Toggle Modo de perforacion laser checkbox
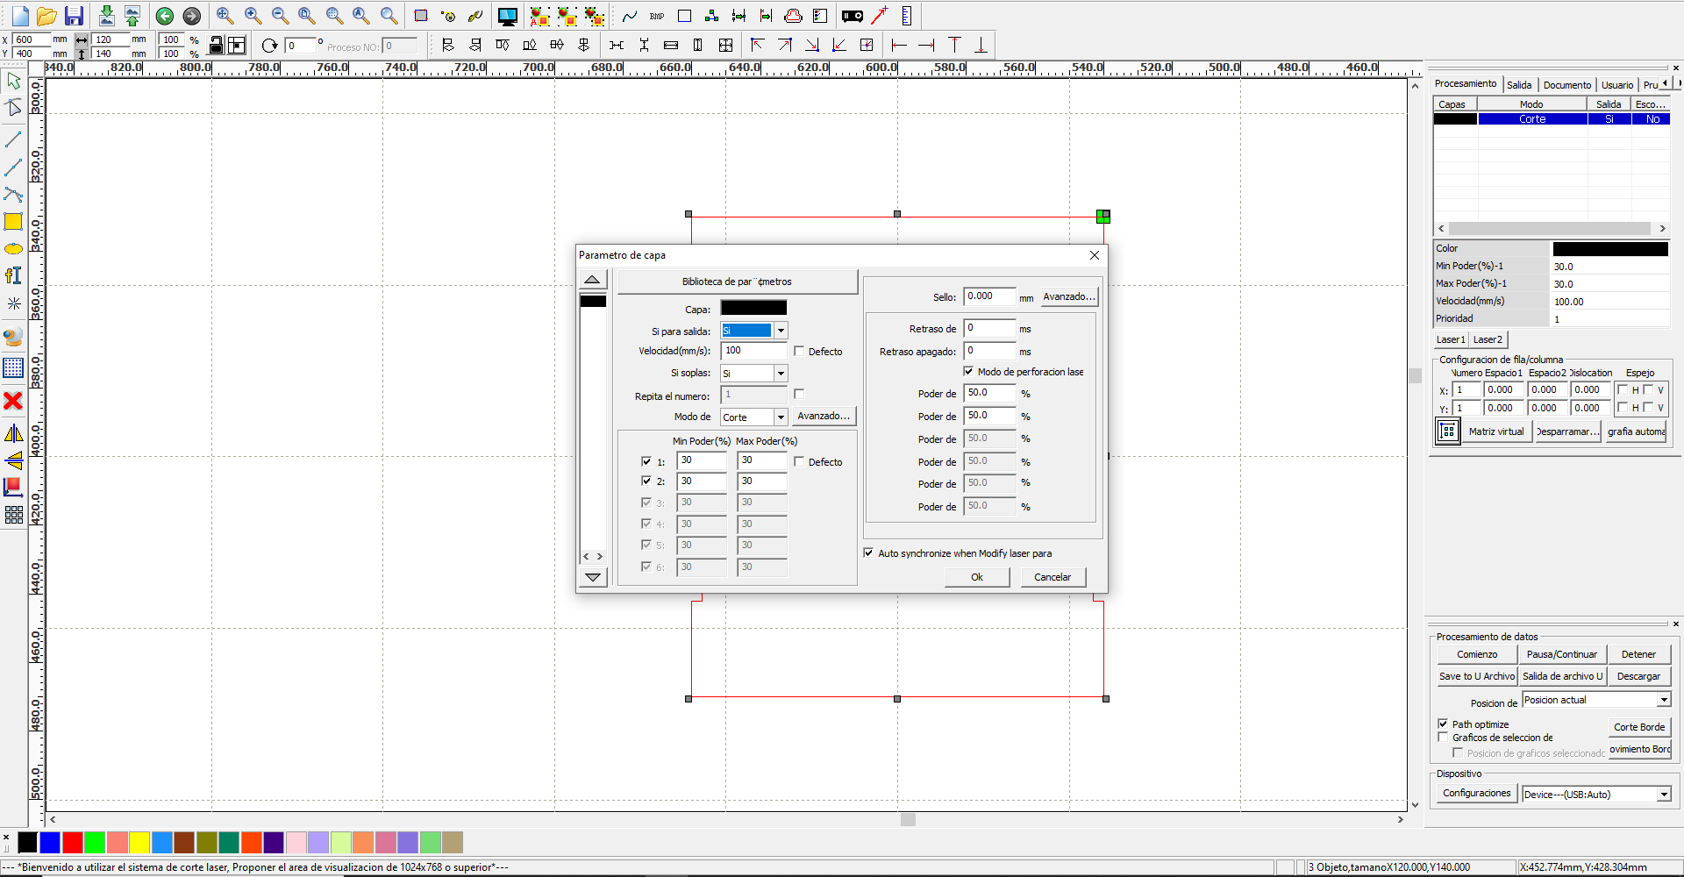The height and width of the screenshot is (877, 1684). tap(968, 371)
